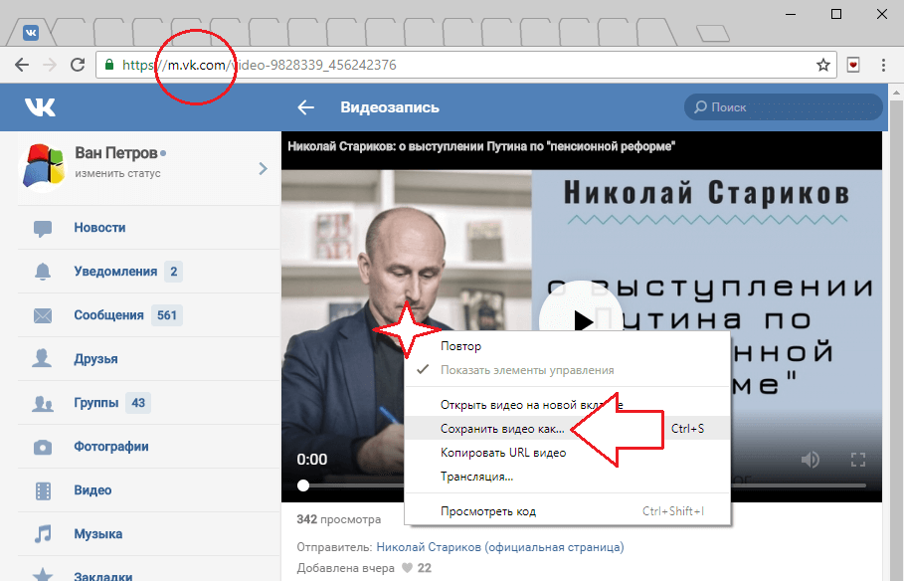904x581 pixels.
Task: Open Группы in the sidebar
Action: pos(149,403)
